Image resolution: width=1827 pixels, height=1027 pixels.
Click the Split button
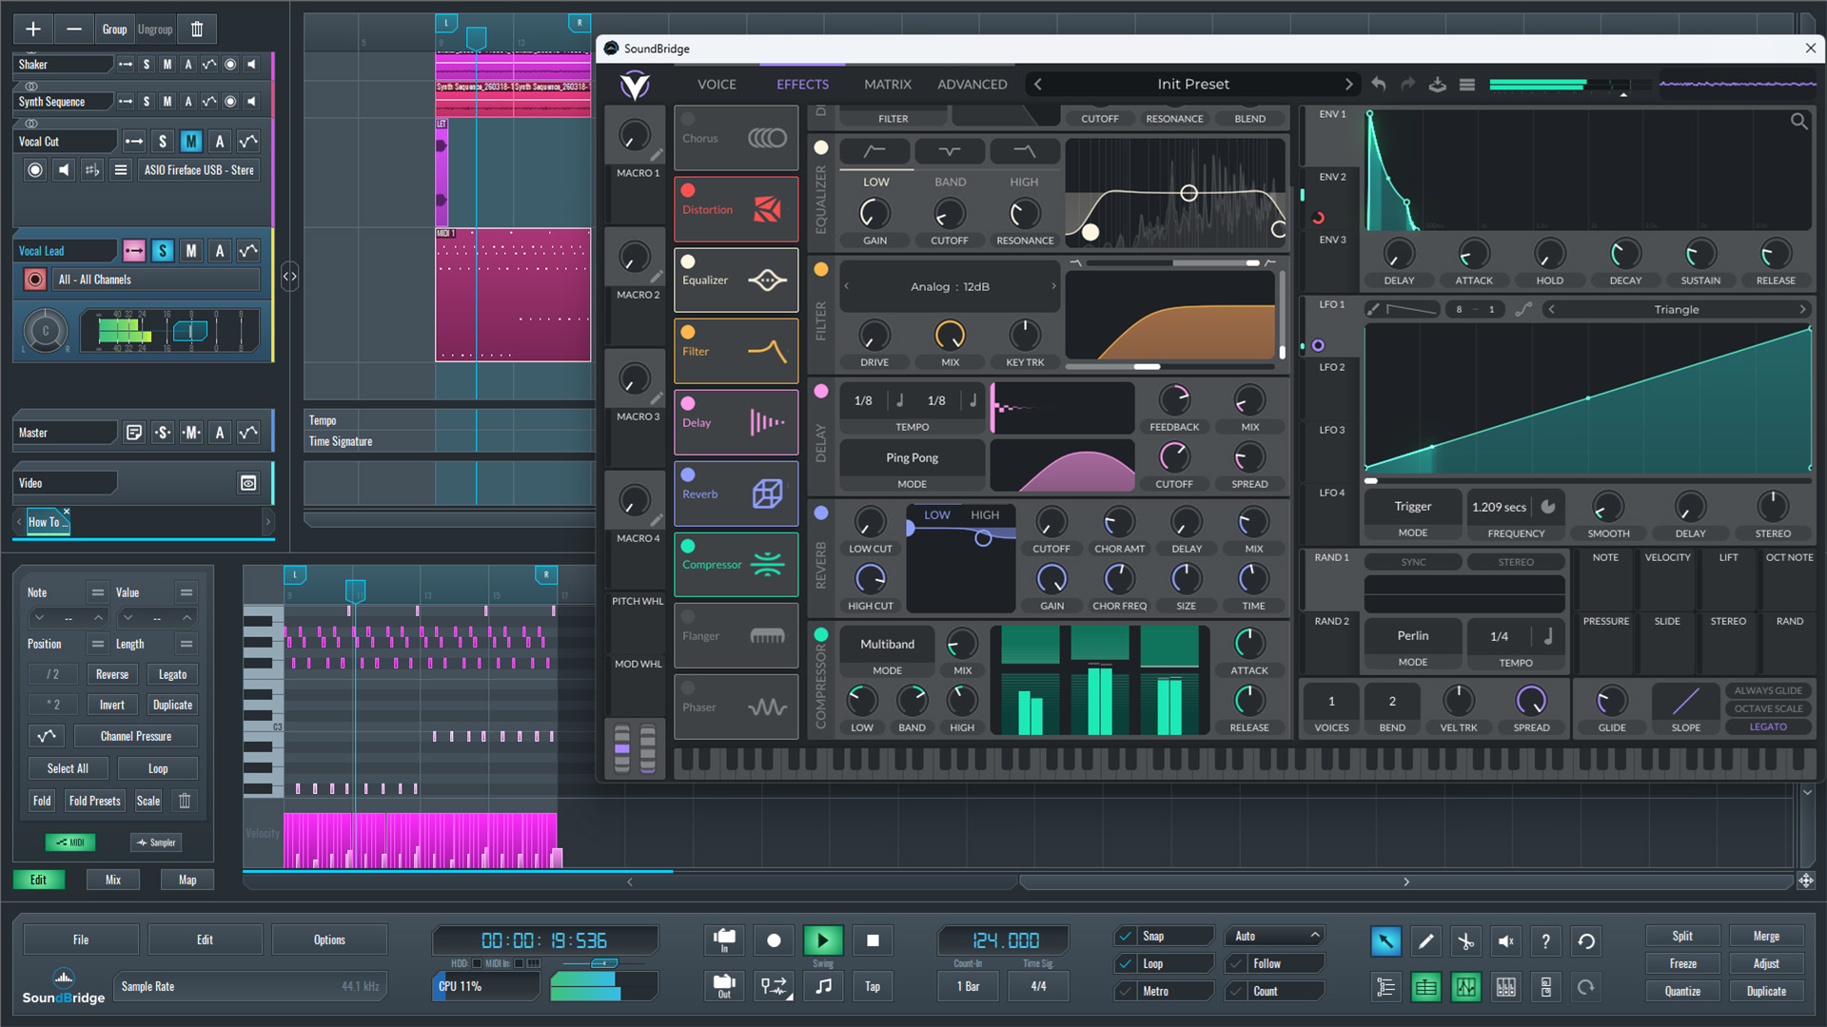point(1682,936)
